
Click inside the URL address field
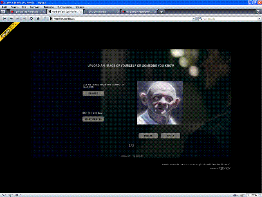tap(123, 18)
